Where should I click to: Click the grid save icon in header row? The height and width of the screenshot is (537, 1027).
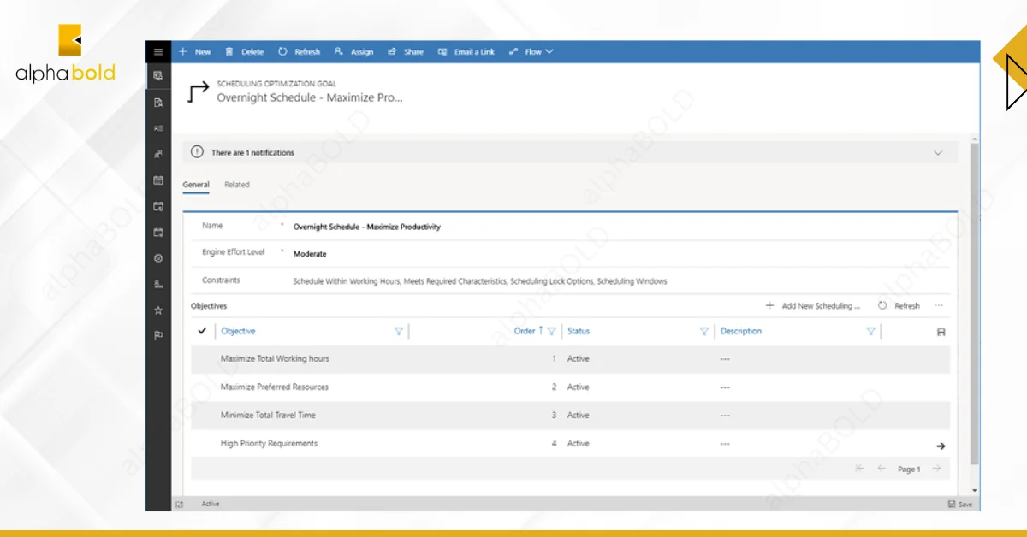[x=941, y=332]
